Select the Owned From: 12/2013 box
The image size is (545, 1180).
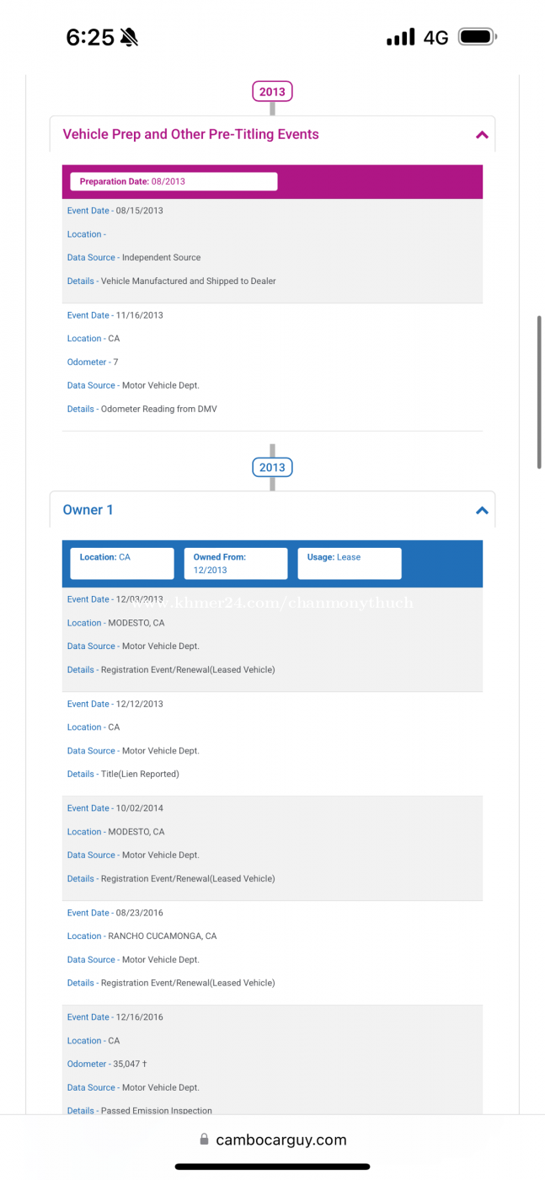[236, 563]
